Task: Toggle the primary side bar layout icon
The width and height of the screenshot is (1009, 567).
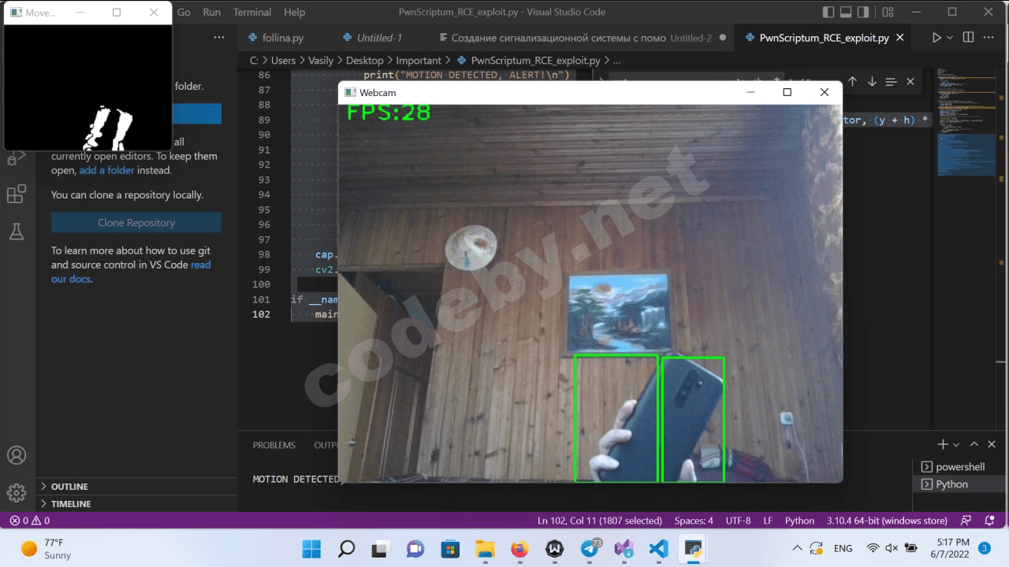Action: [x=828, y=12]
